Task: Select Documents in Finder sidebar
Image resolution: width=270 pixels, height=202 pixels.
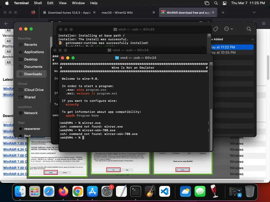Action: click(33, 67)
